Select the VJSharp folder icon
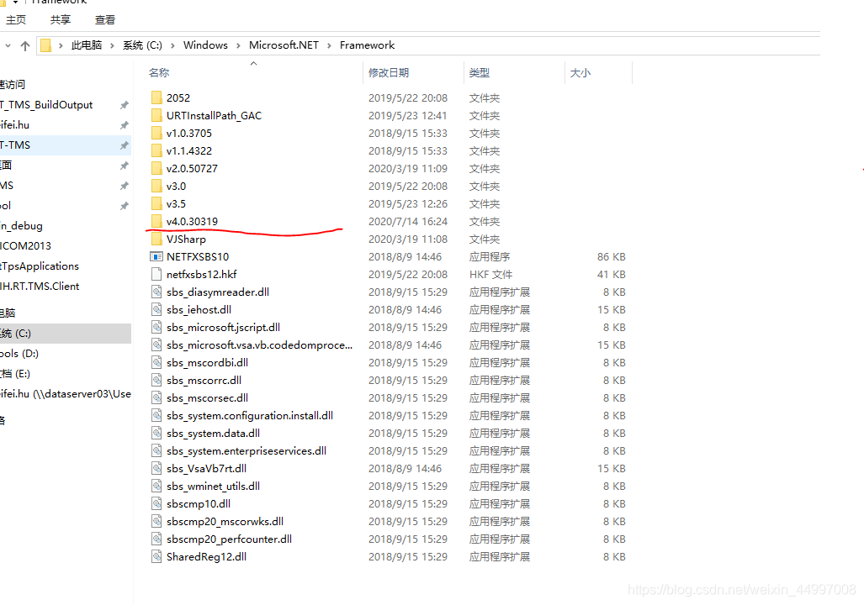864x605 pixels. coord(156,239)
